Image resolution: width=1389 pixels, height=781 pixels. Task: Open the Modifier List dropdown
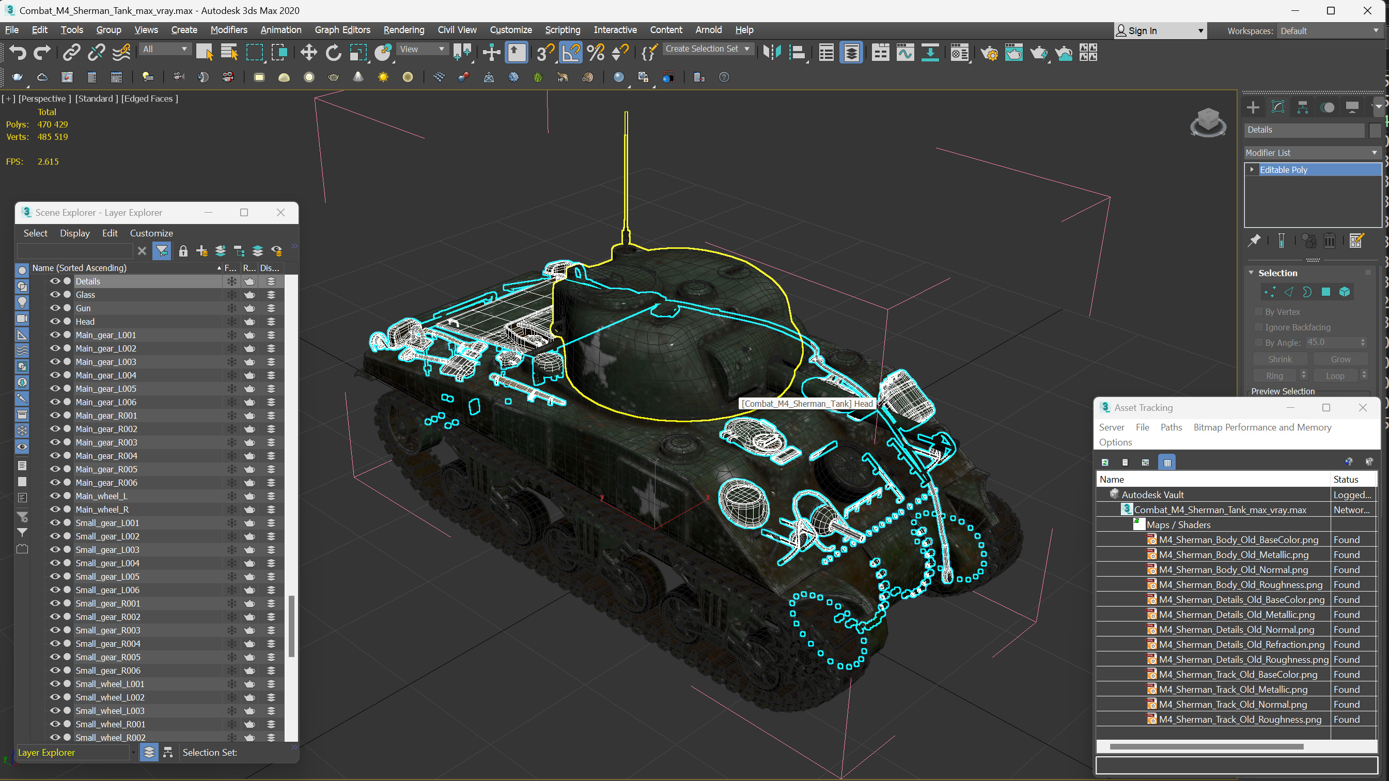[1312, 153]
